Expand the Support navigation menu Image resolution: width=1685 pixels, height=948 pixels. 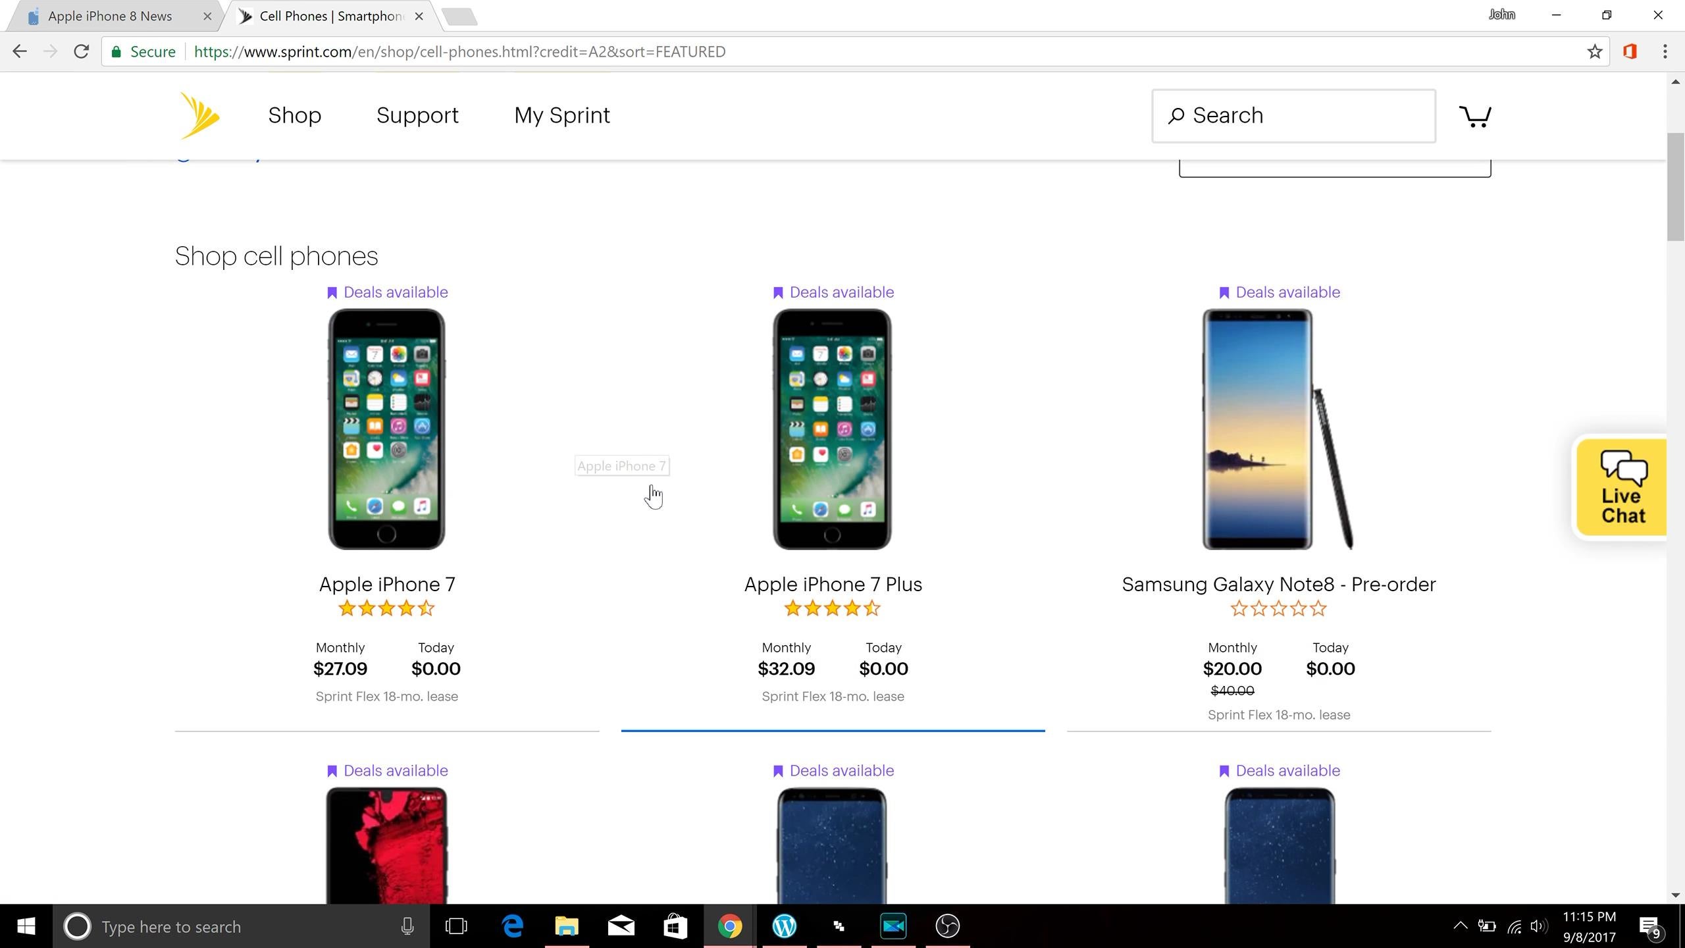[418, 115]
